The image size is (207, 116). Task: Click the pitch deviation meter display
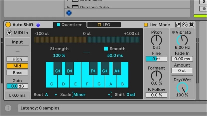pos(87,40)
